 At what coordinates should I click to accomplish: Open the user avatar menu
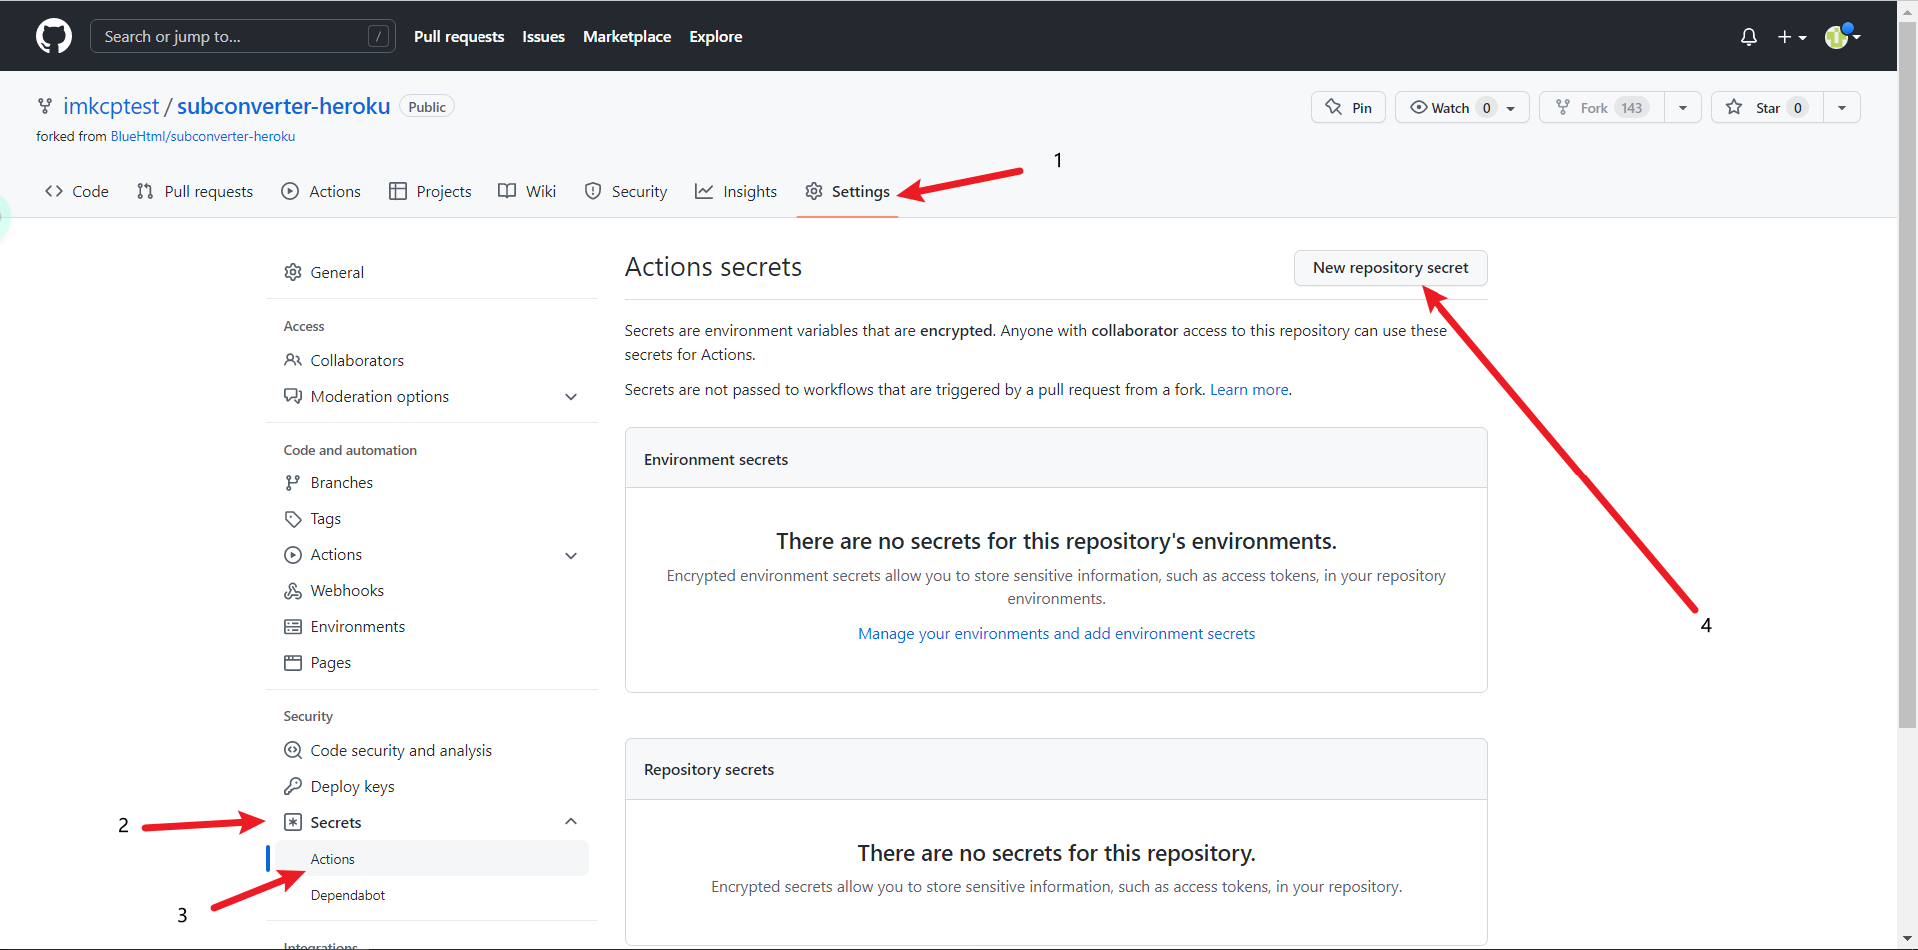[1841, 37]
